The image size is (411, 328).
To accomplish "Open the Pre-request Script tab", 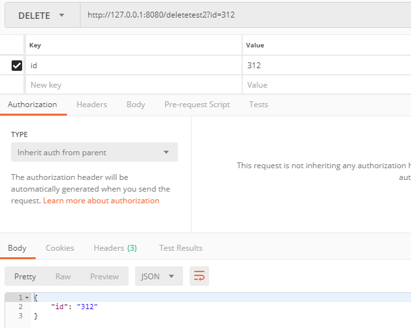I will coord(197,105).
